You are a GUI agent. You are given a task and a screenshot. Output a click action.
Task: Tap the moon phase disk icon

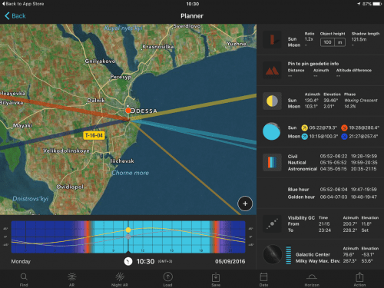coord(272,131)
